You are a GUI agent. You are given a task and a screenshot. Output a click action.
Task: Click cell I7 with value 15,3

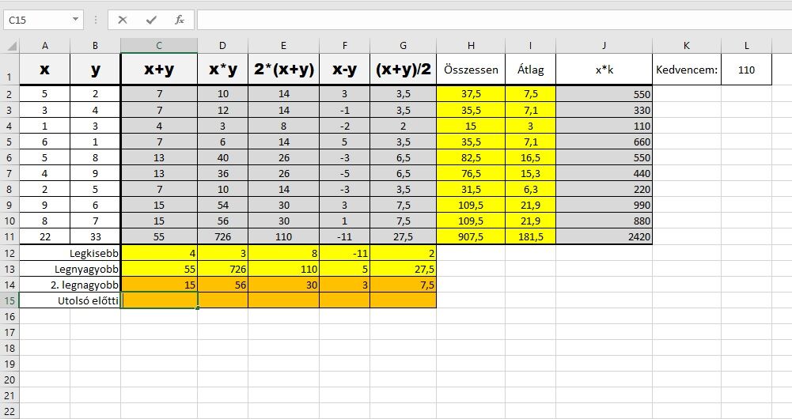(x=530, y=173)
